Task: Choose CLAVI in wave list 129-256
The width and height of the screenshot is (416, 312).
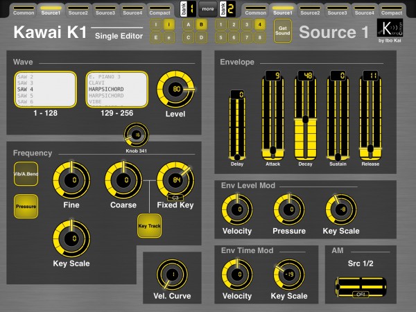Action: (x=96, y=83)
